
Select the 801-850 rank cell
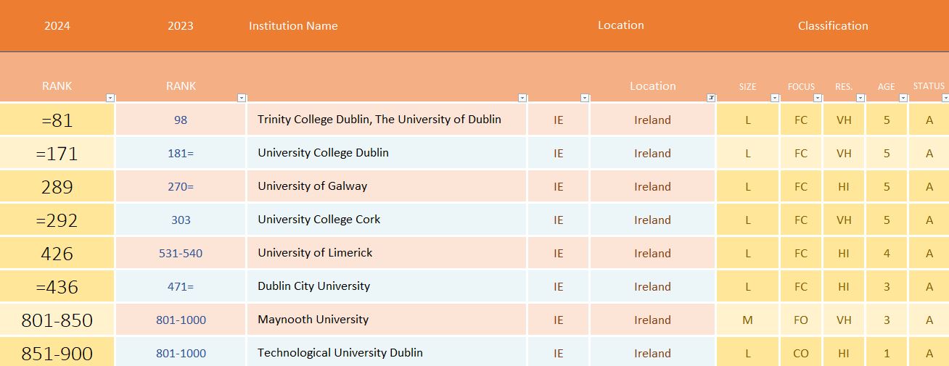coord(57,320)
